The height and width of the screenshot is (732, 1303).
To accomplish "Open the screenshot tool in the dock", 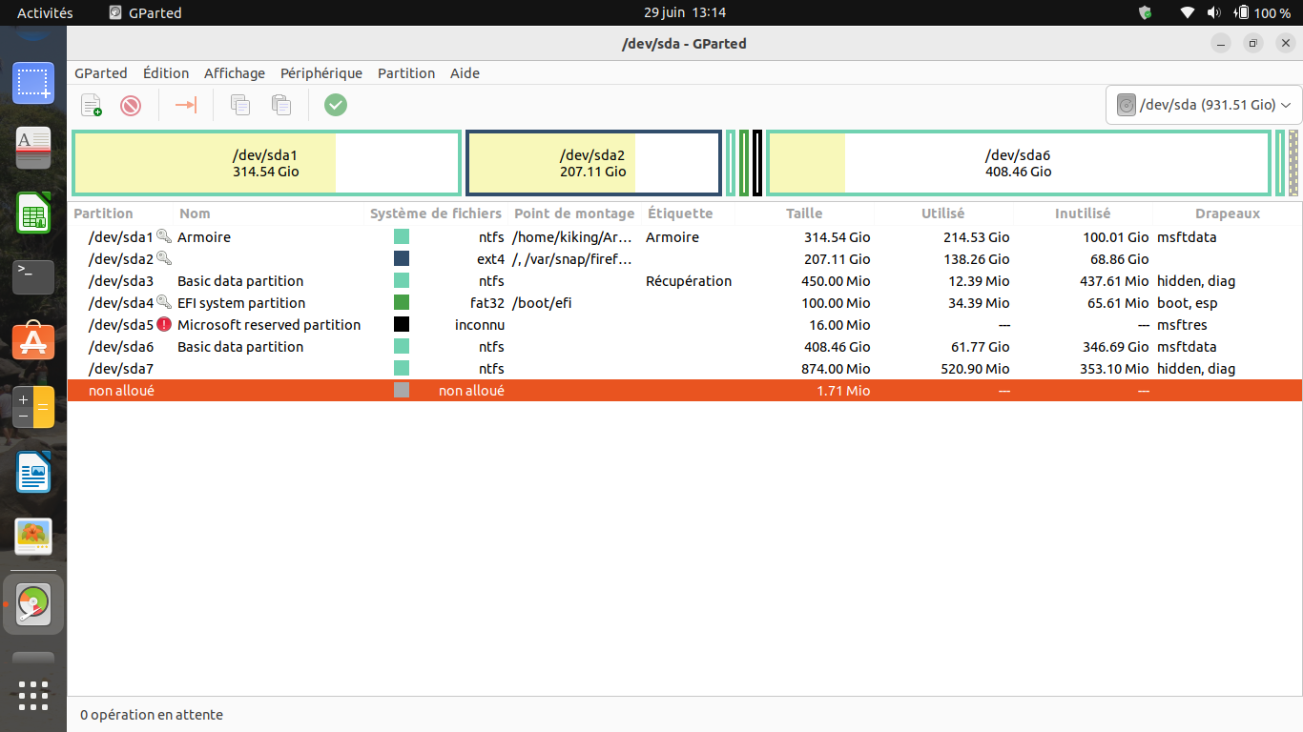I will click(x=33, y=83).
